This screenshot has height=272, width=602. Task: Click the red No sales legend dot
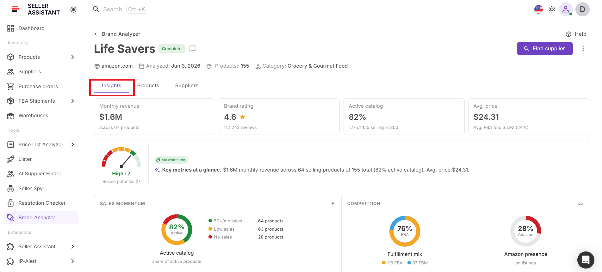210,237
